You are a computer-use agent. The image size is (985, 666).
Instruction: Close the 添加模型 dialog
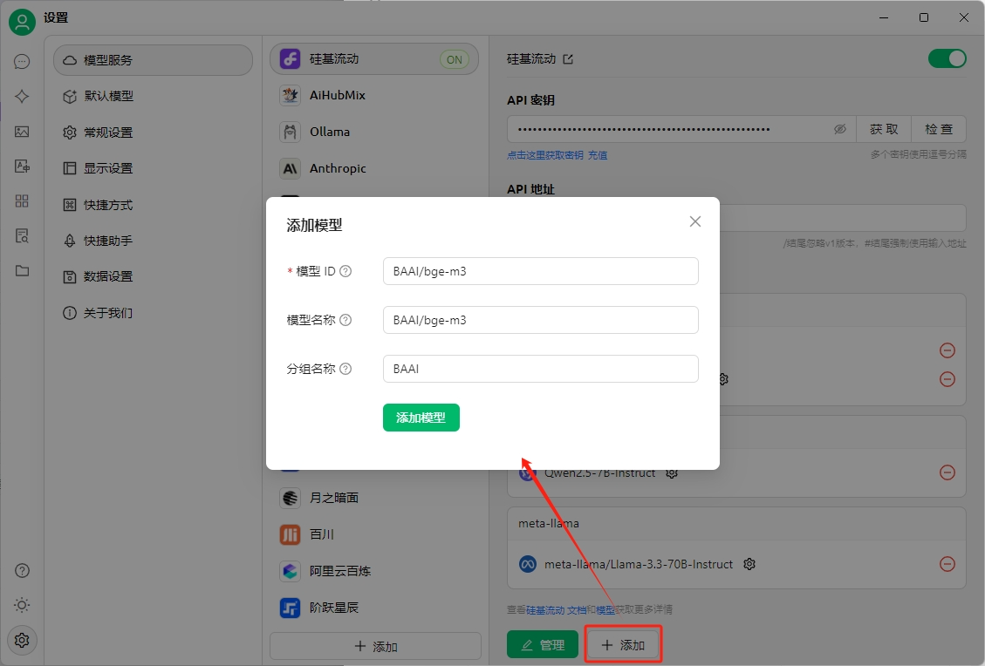point(694,221)
